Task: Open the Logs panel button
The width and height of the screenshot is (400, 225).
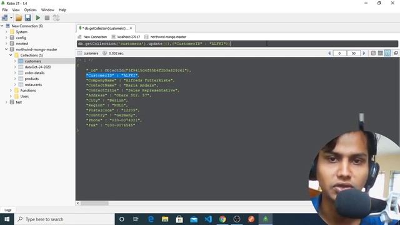Action: [x=8, y=210]
